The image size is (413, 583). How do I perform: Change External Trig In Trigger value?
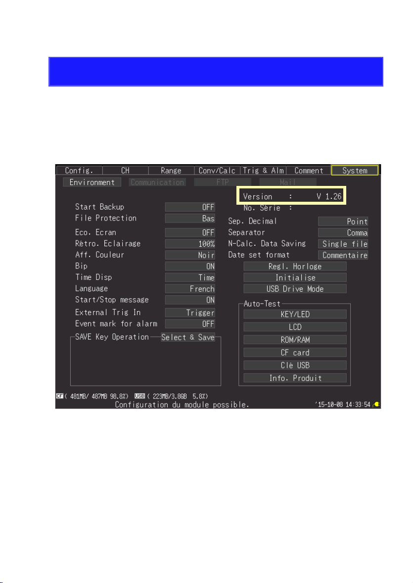click(190, 313)
